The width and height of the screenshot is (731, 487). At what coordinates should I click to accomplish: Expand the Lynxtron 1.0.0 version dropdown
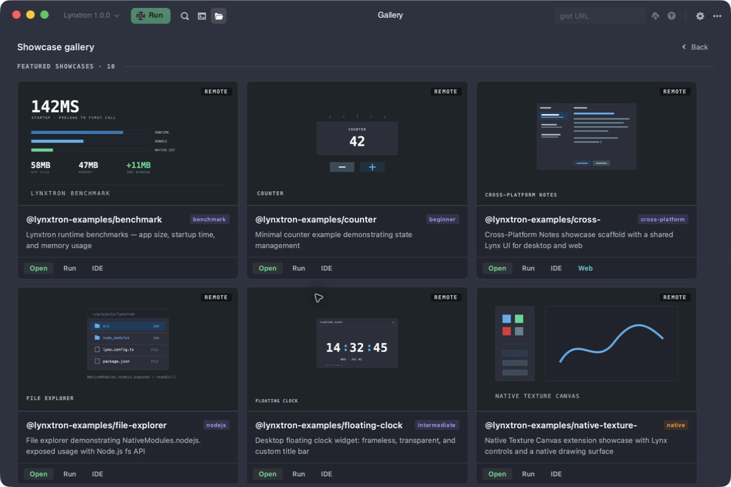point(91,15)
